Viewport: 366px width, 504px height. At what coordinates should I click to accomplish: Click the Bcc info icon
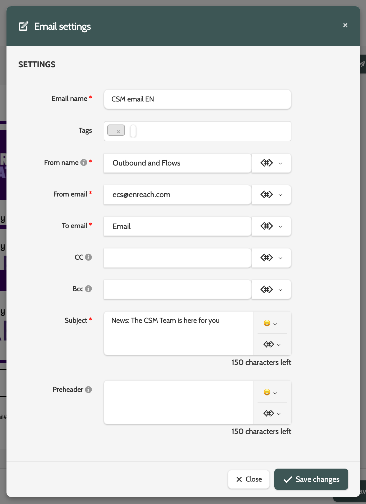click(x=88, y=289)
